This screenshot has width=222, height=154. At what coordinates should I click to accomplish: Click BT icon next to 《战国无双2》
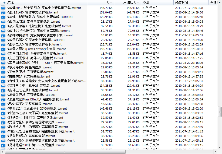click(x=3, y=22)
